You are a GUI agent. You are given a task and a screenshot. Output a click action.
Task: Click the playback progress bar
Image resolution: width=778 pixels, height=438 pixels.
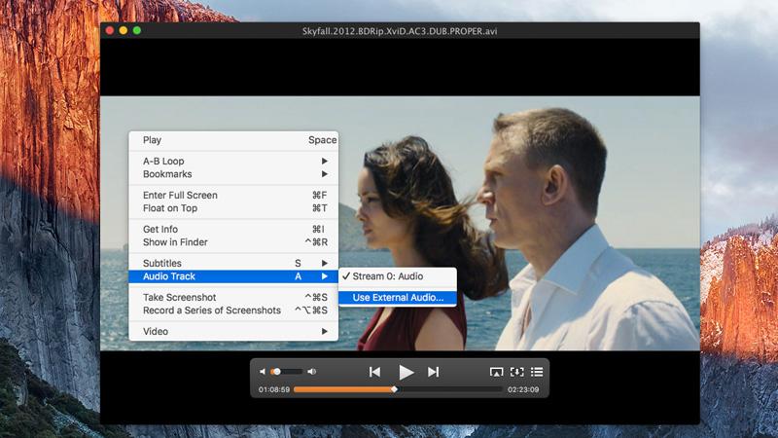[x=398, y=390]
